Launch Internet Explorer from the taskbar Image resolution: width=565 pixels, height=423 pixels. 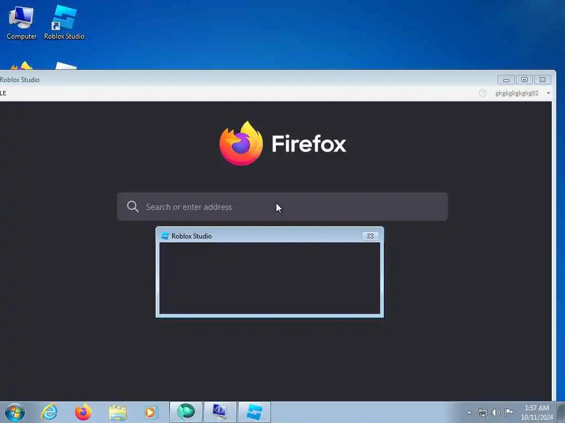49,412
